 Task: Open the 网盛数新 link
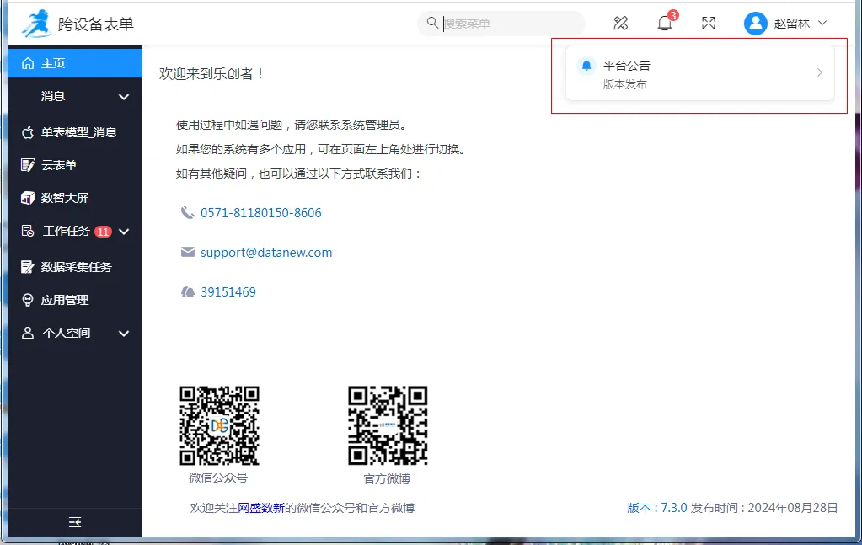261,508
